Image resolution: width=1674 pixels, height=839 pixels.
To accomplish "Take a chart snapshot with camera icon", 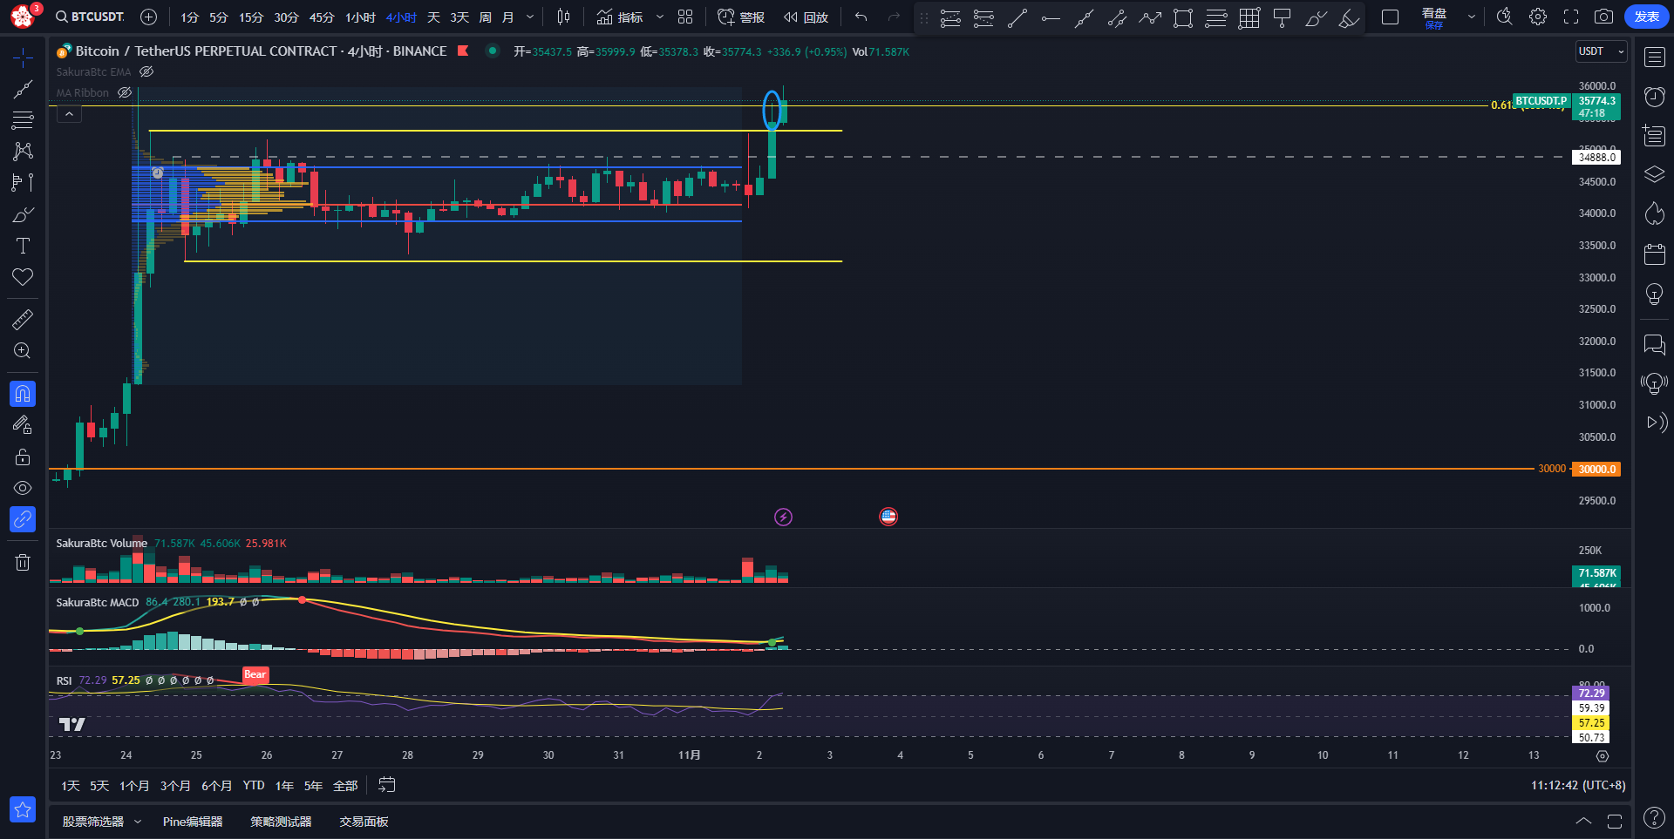I will (x=1603, y=17).
